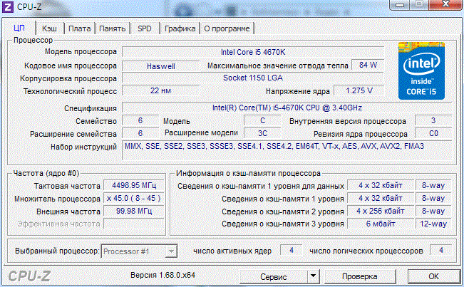Confirm with the OK button
The height and width of the screenshot is (287, 464).
pyautogui.click(x=433, y=276)
